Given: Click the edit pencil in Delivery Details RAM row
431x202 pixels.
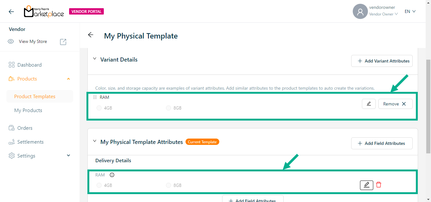Looking at the screenshot, I should pyautogui.click(x=366, y=185).
